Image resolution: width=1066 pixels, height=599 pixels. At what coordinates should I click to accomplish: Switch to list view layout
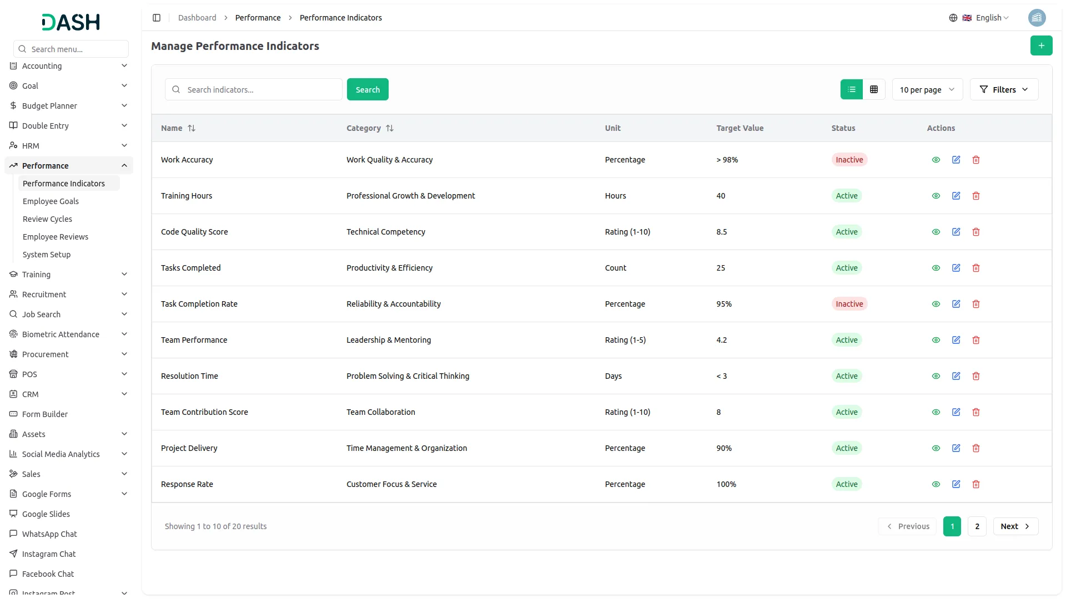[x=851, y=89]
